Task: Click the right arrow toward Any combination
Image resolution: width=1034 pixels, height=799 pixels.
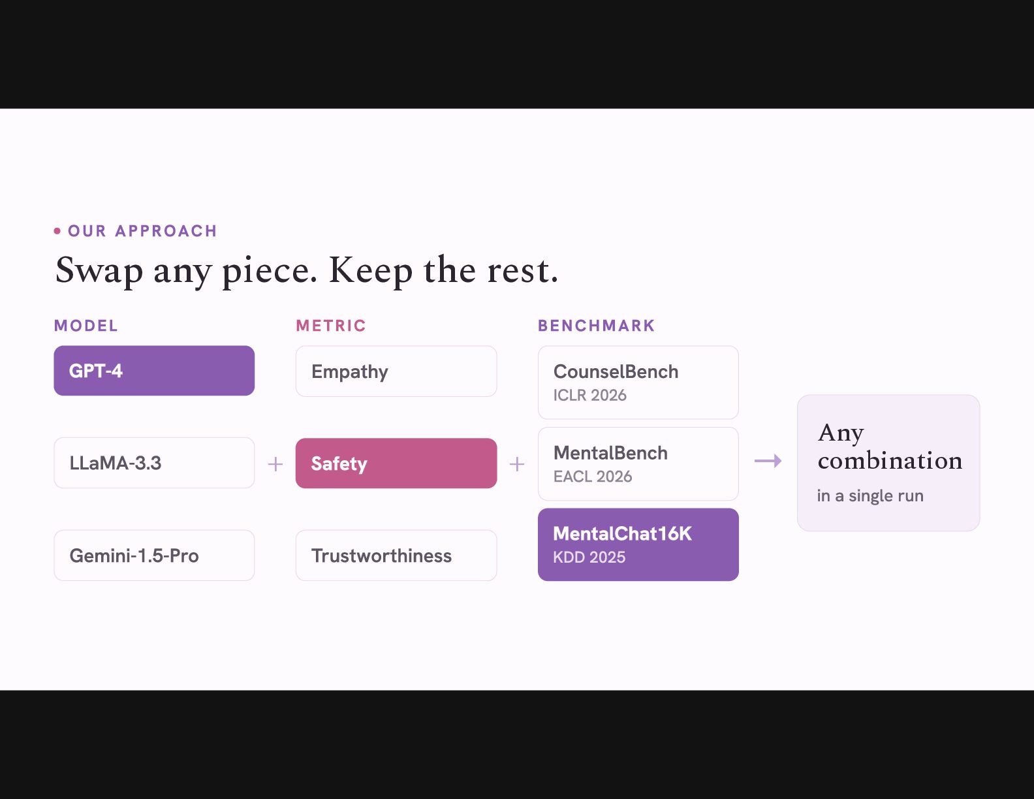Action: pyautogui.click(x=768, y=461)
